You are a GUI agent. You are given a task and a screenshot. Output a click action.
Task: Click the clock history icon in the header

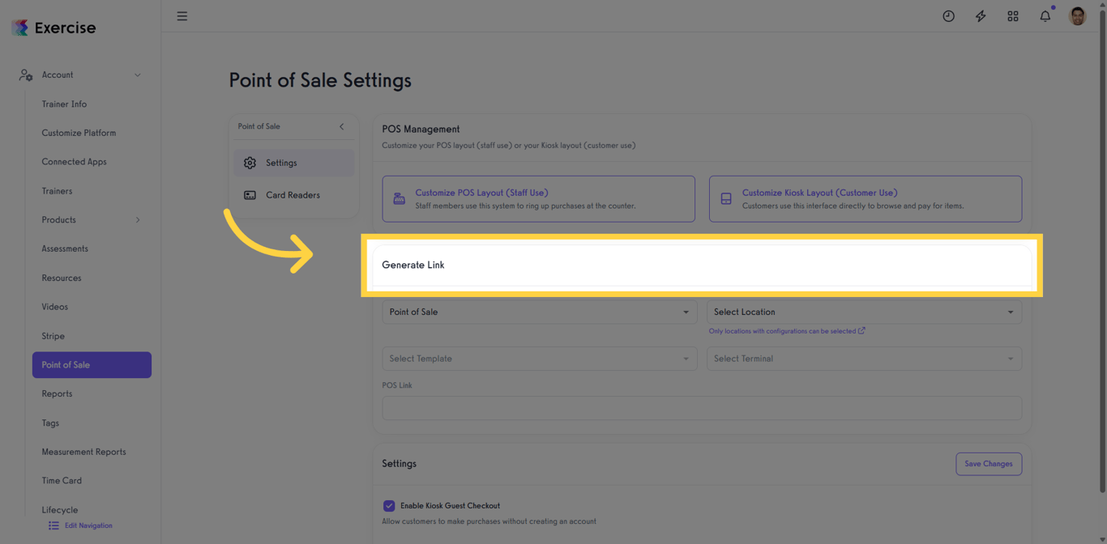pos(948,15)
